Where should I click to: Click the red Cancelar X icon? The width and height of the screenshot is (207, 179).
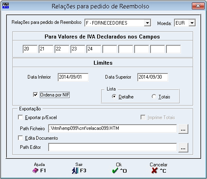[x=154, y=171]
